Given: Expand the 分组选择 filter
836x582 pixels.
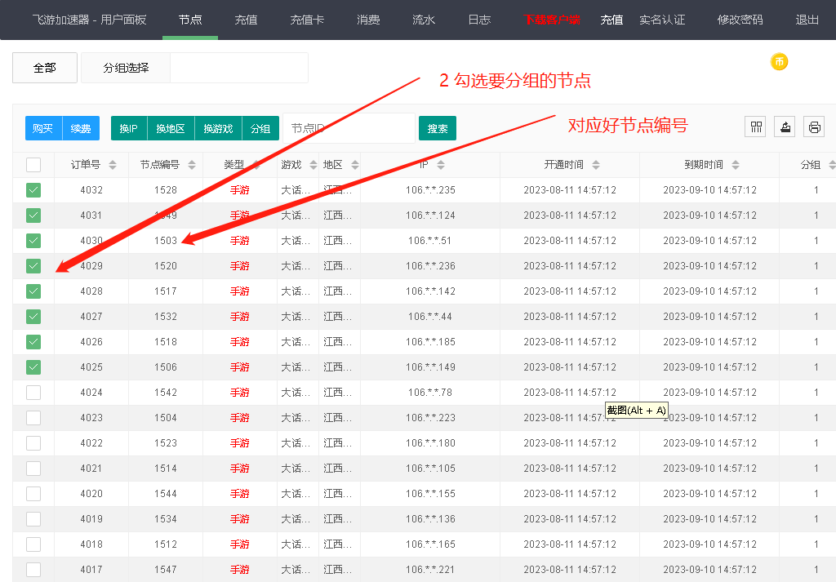Looking at the screenshot, I should (x=125, y=68).
